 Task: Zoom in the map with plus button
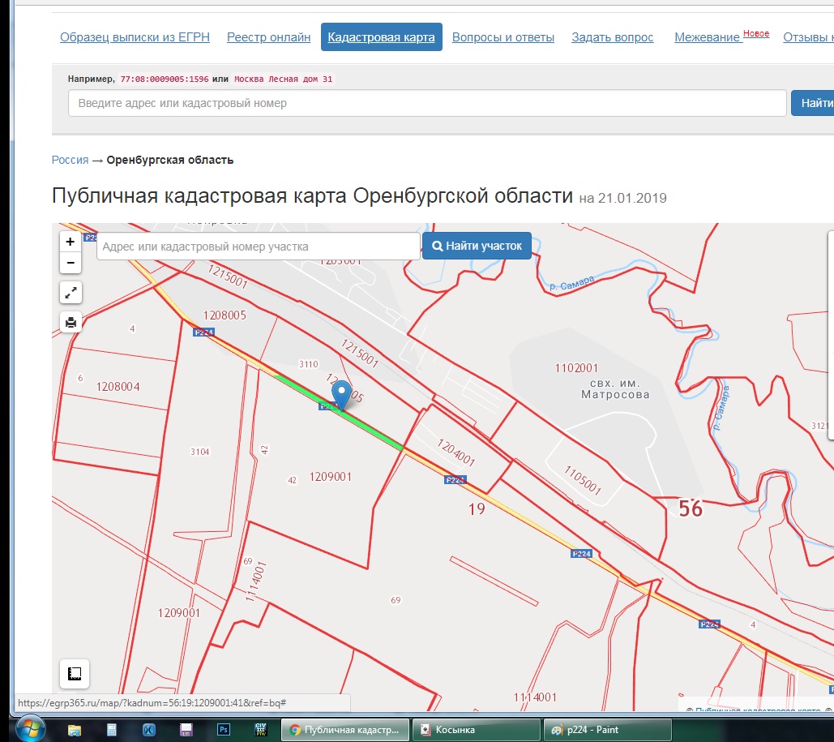pyautogui.click(x=71, y=242)
